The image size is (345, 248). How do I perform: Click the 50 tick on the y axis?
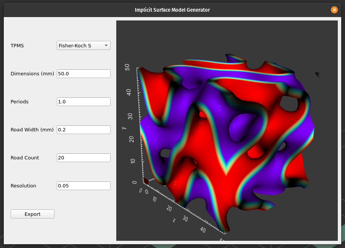[x=128, y=67]
